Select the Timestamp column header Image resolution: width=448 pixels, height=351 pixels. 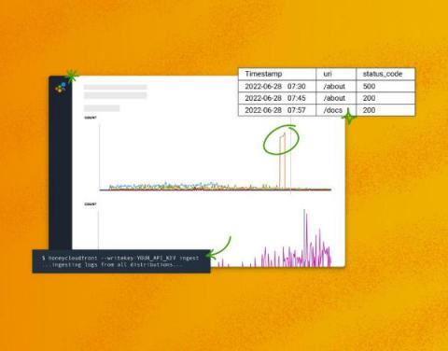click(277, 74)
